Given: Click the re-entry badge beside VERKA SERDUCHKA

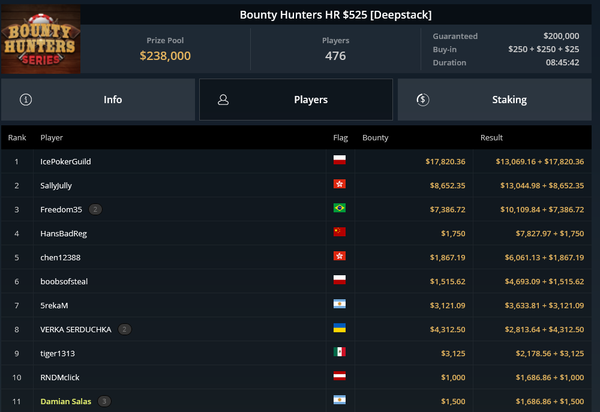Looking at the screenshot, I should click(x=124, y=329).
